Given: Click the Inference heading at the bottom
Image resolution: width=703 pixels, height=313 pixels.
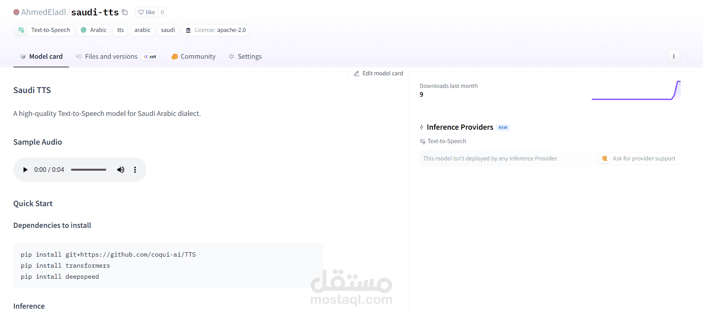Looking at the screenshot, I should 29,306.
